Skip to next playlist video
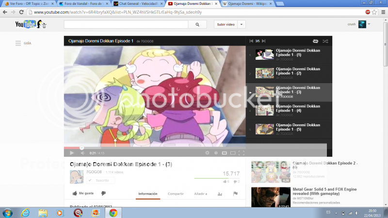The width and height of the screenshot is (388, 218). [263, 41]
